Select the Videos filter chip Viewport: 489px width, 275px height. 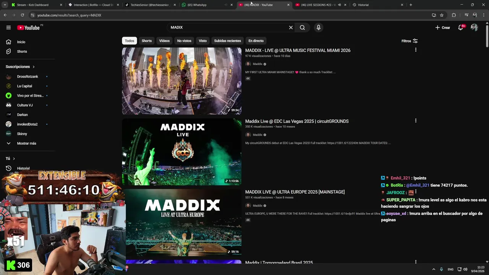pyautogui.click(x=164, y=41)
